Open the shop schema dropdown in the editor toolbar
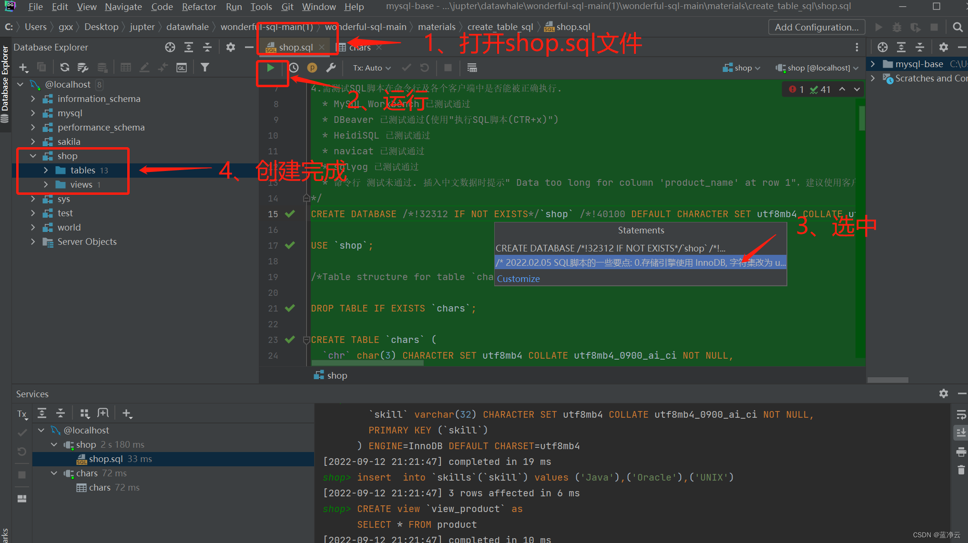Viewport: 968px width, 543px height. coord(742,68)
